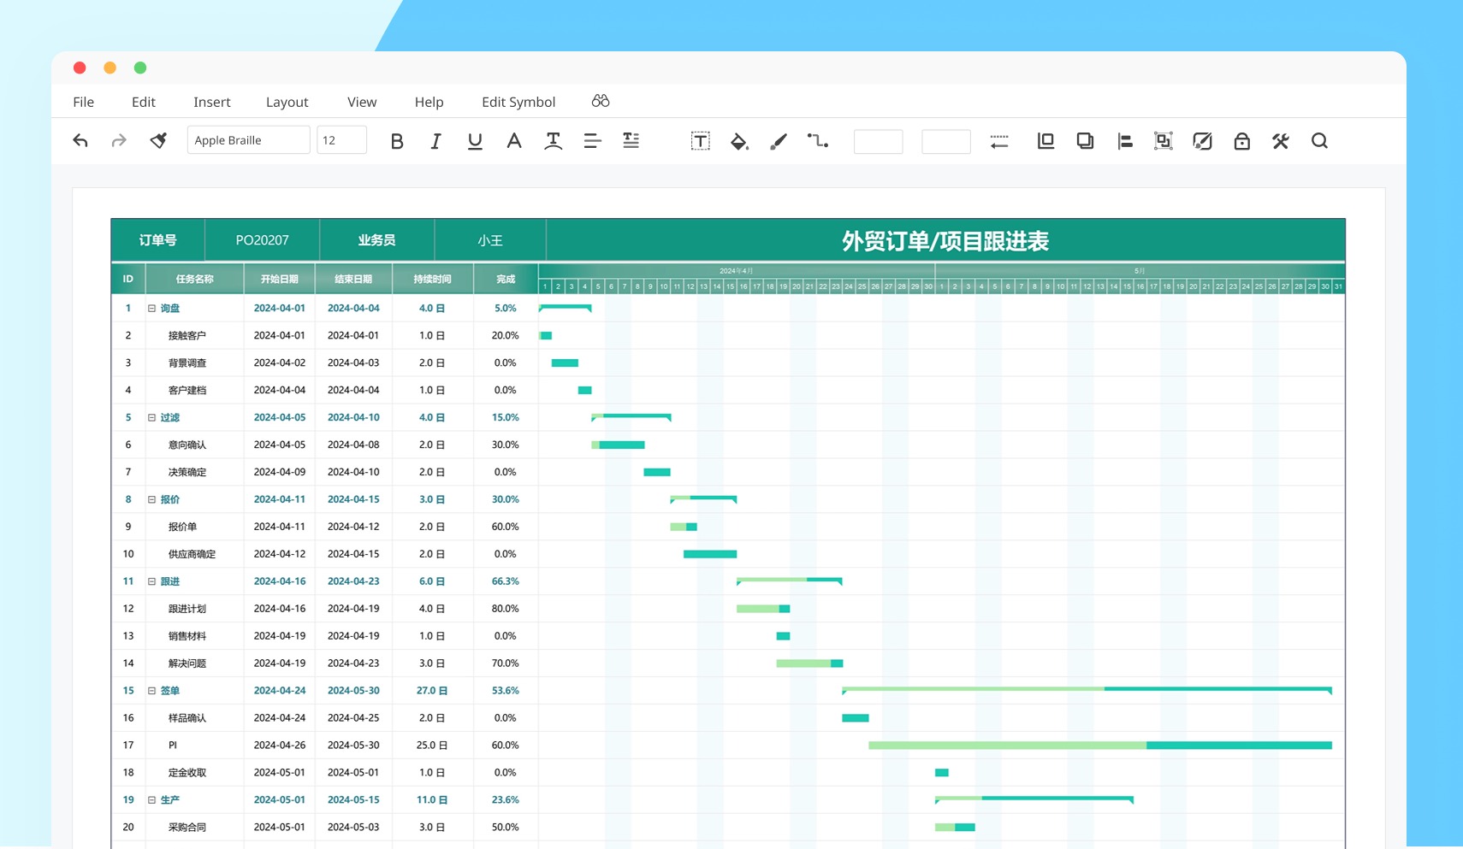Select the Connector line tool

tap(817, 141)
